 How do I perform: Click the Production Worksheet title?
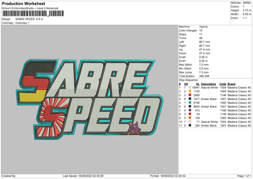pyautogui.click(x=24, y=4)
